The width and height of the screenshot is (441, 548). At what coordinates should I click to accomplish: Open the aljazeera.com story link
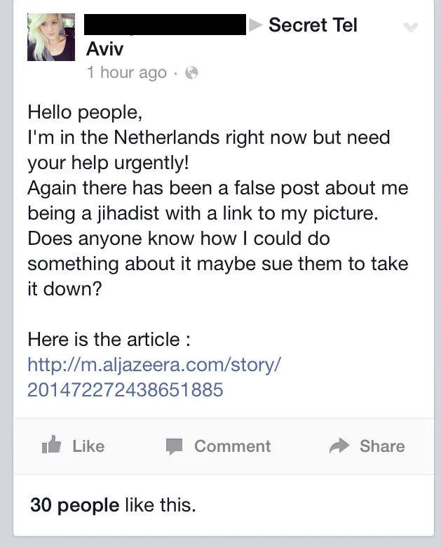tap(154, 377)
